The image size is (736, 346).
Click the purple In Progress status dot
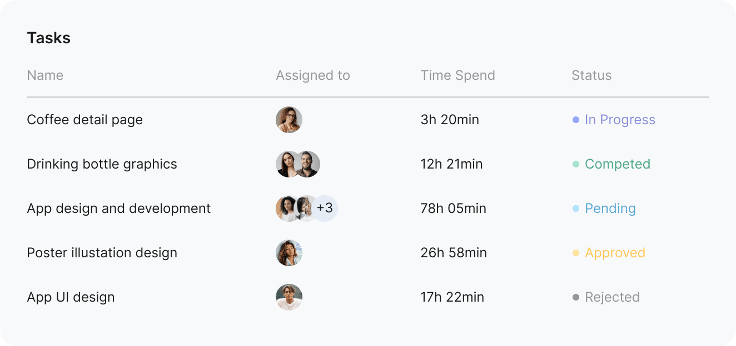click(576, 120)
